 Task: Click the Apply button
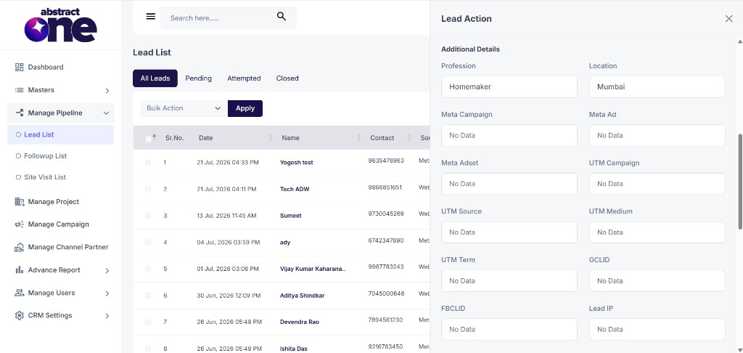(x=245, y=108)
